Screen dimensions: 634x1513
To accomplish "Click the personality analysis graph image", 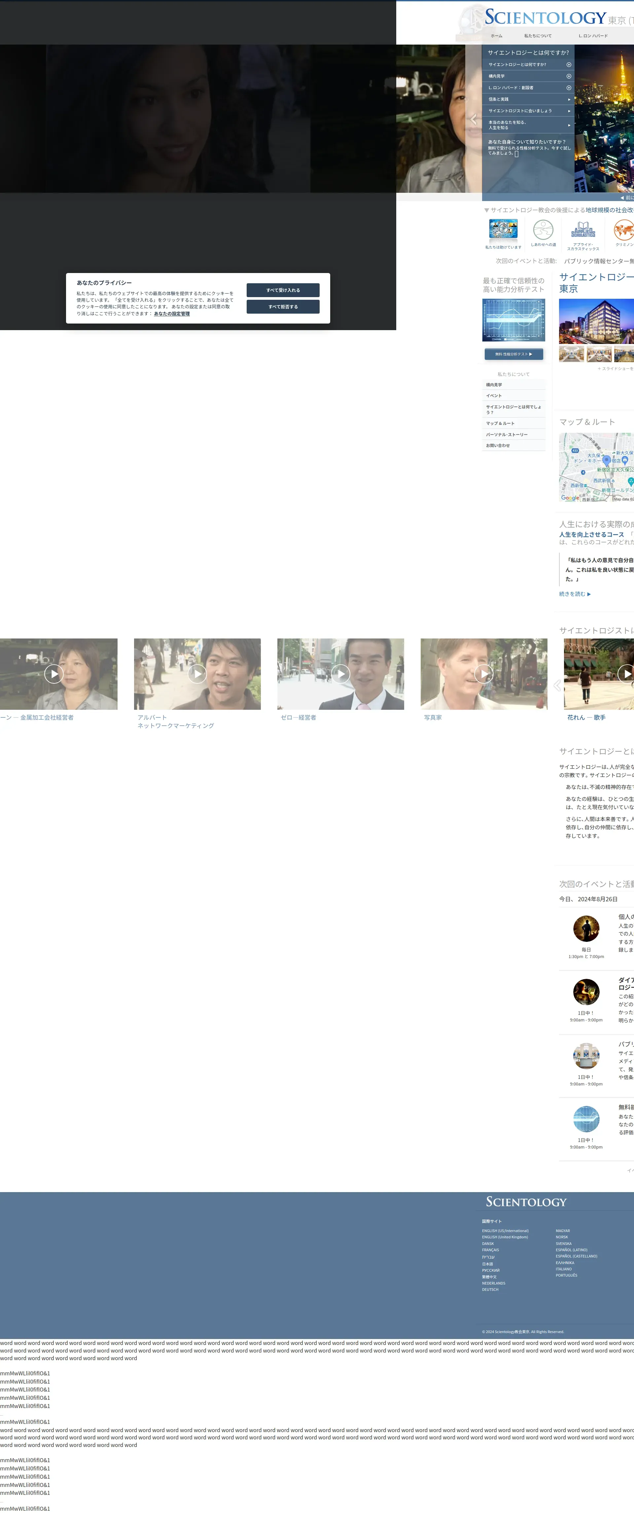I will pos(513,320).
